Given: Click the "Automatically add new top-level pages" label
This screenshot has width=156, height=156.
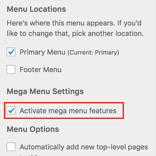Looking at the screenshot, I should tap(84, 147).
